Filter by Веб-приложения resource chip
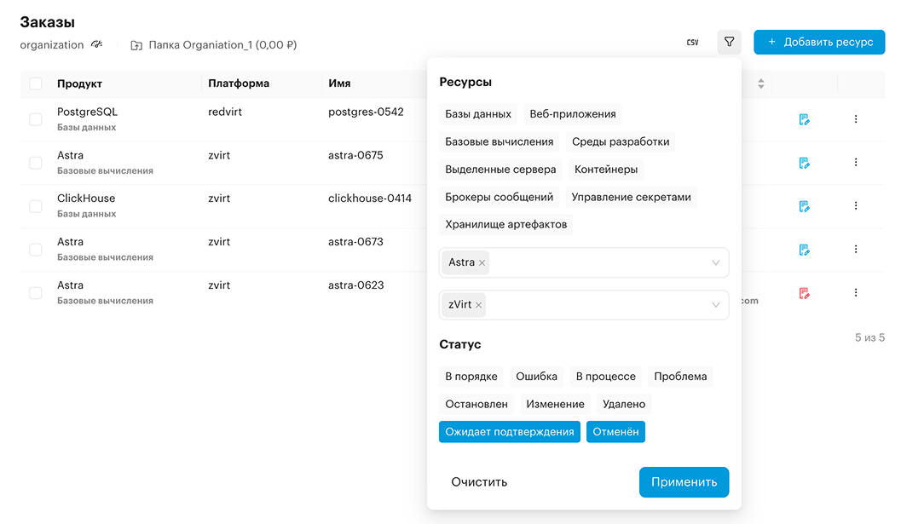 572,114
